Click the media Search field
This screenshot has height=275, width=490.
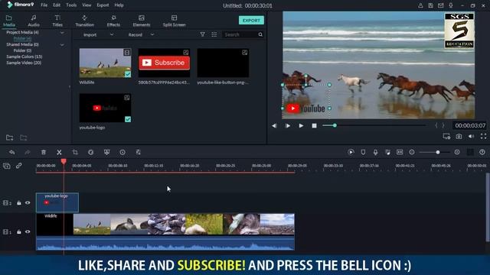pos(240,34)
